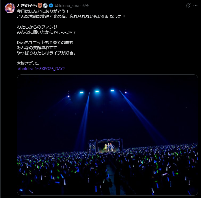Image resolution: width=201 pixels, height=198 pixels.
Task: Click the line わたしからのファンサ
Action: tap(37, 27)
